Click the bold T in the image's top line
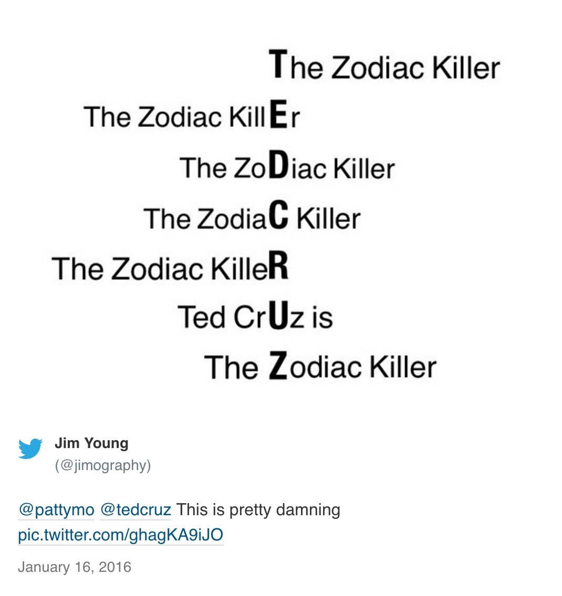The image size is (562, 596). click(278, 65)
